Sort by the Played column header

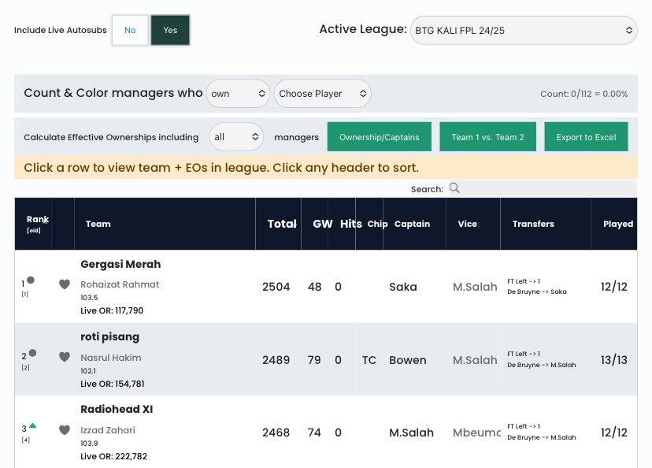614,224
